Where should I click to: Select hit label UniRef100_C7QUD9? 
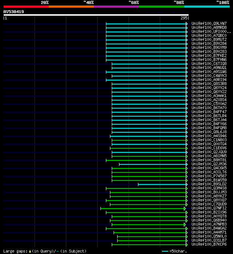[209, 204]
